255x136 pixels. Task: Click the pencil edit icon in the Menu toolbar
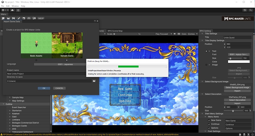point(19,19)
